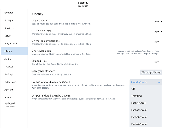Pick Fast (4 Cores) option
Screen dimensions: 179x128
[146, 124]
